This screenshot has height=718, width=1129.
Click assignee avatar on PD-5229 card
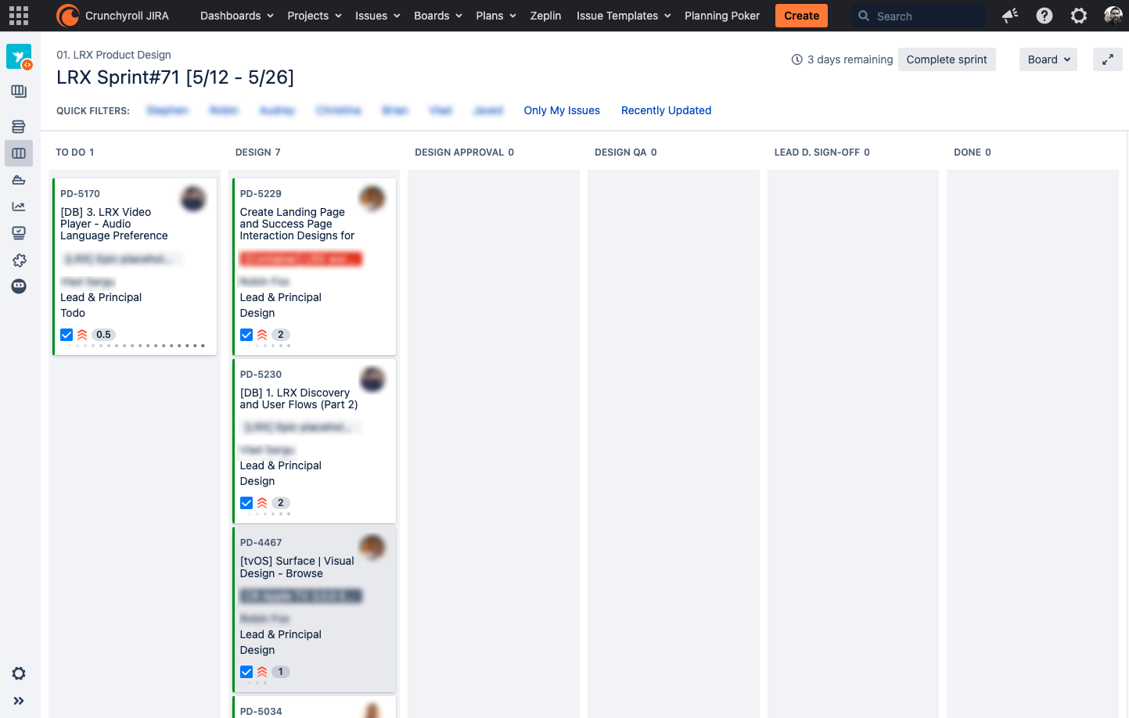click(x=372, y=199)
